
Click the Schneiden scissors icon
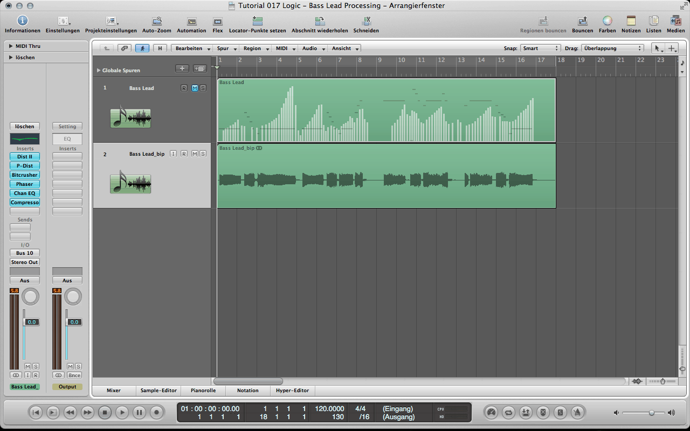tap(366, 21)
